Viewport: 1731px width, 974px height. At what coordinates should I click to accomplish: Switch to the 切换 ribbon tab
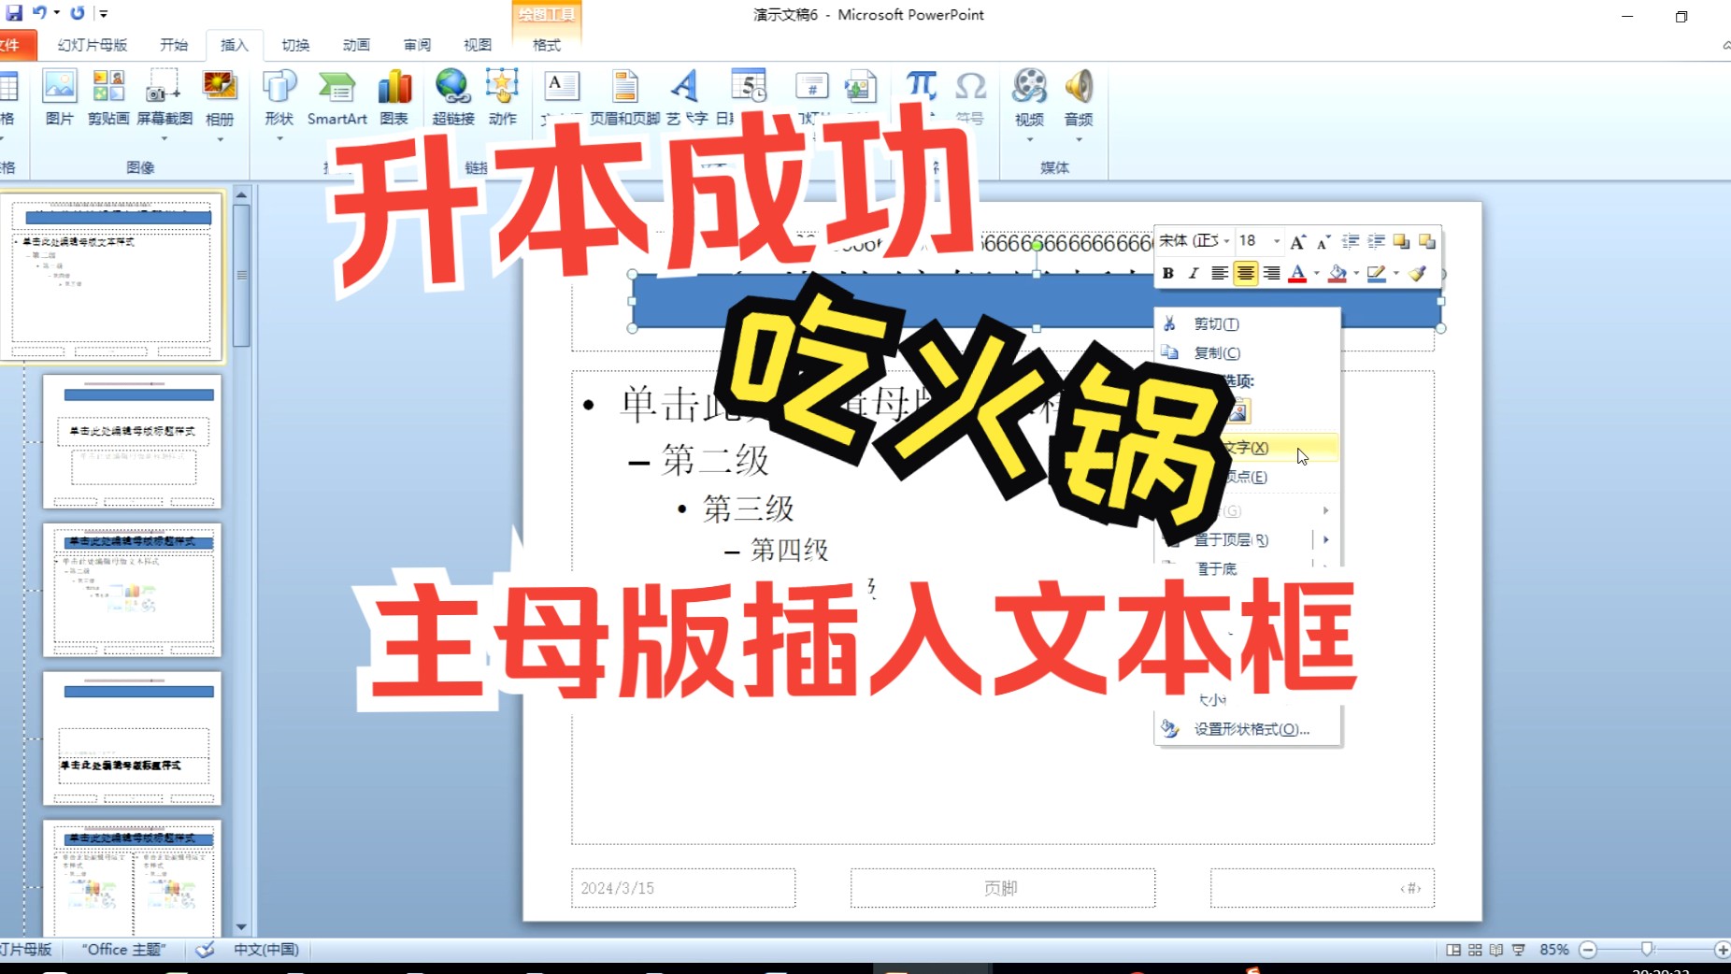pos(295,44)
